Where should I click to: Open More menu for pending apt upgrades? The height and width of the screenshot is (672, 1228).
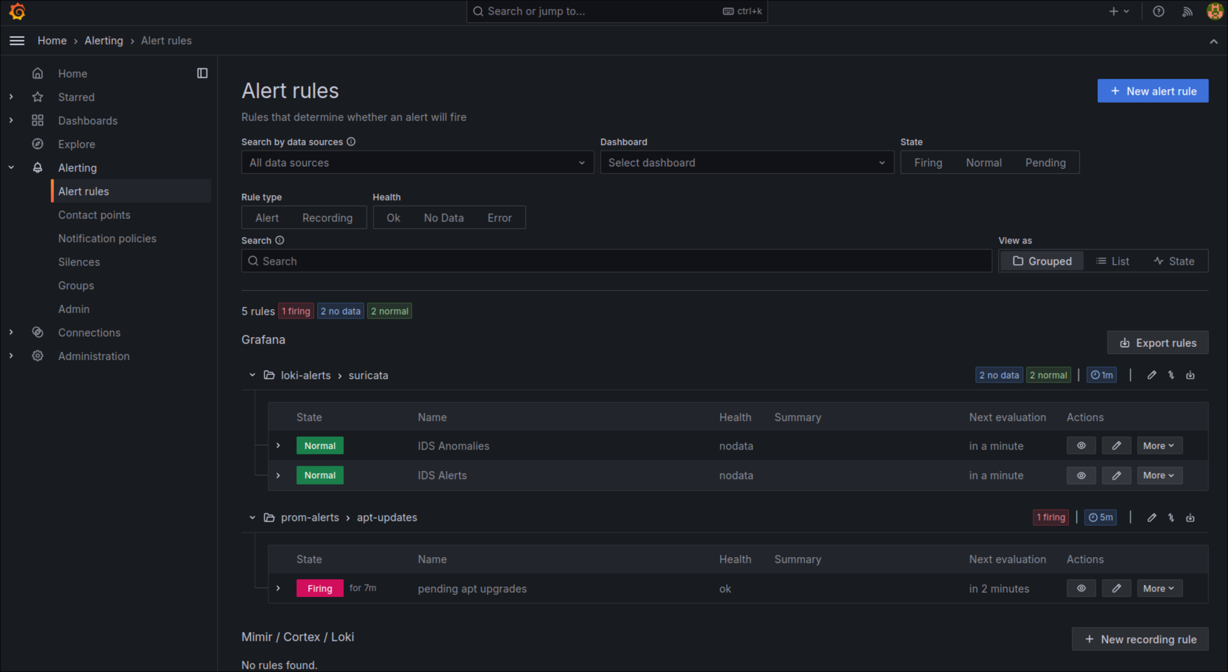pos(1159,588)
